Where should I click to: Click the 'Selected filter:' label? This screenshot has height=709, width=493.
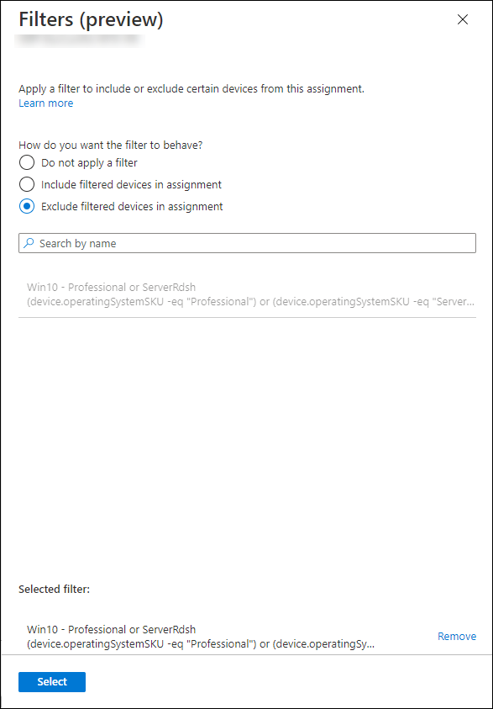[x=55, y=590]
